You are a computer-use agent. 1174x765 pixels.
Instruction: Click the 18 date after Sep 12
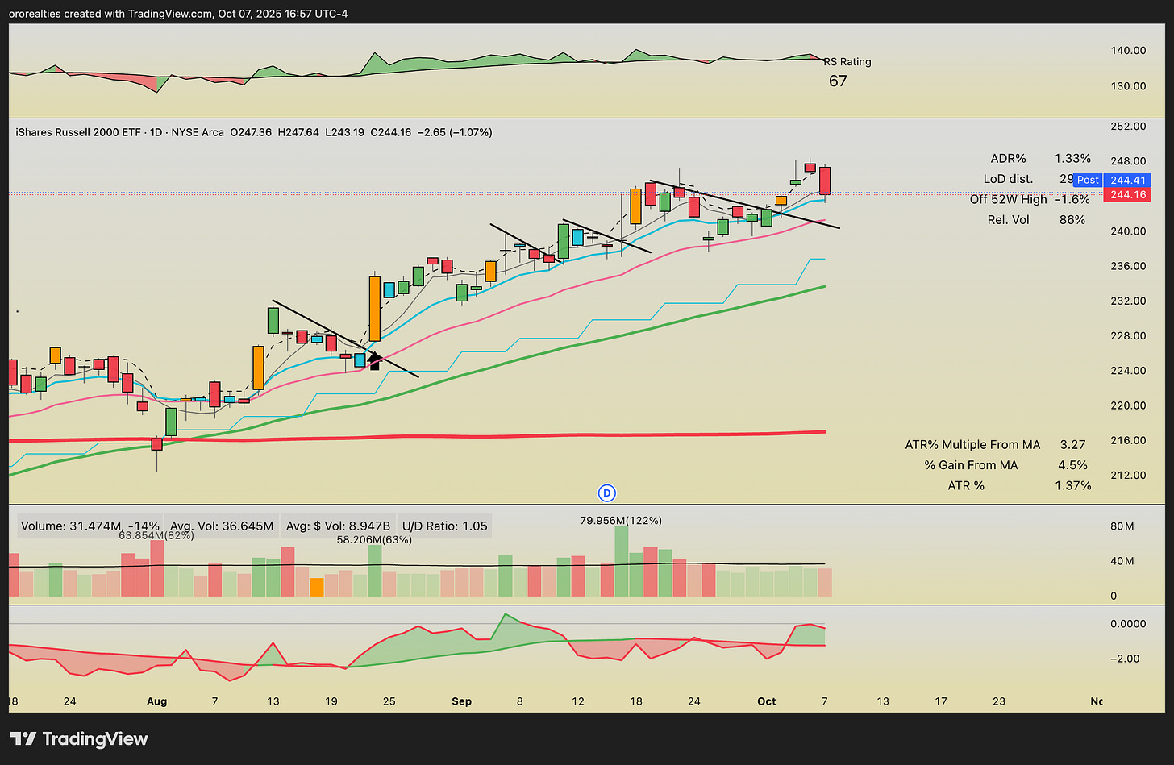click(636, 701)
